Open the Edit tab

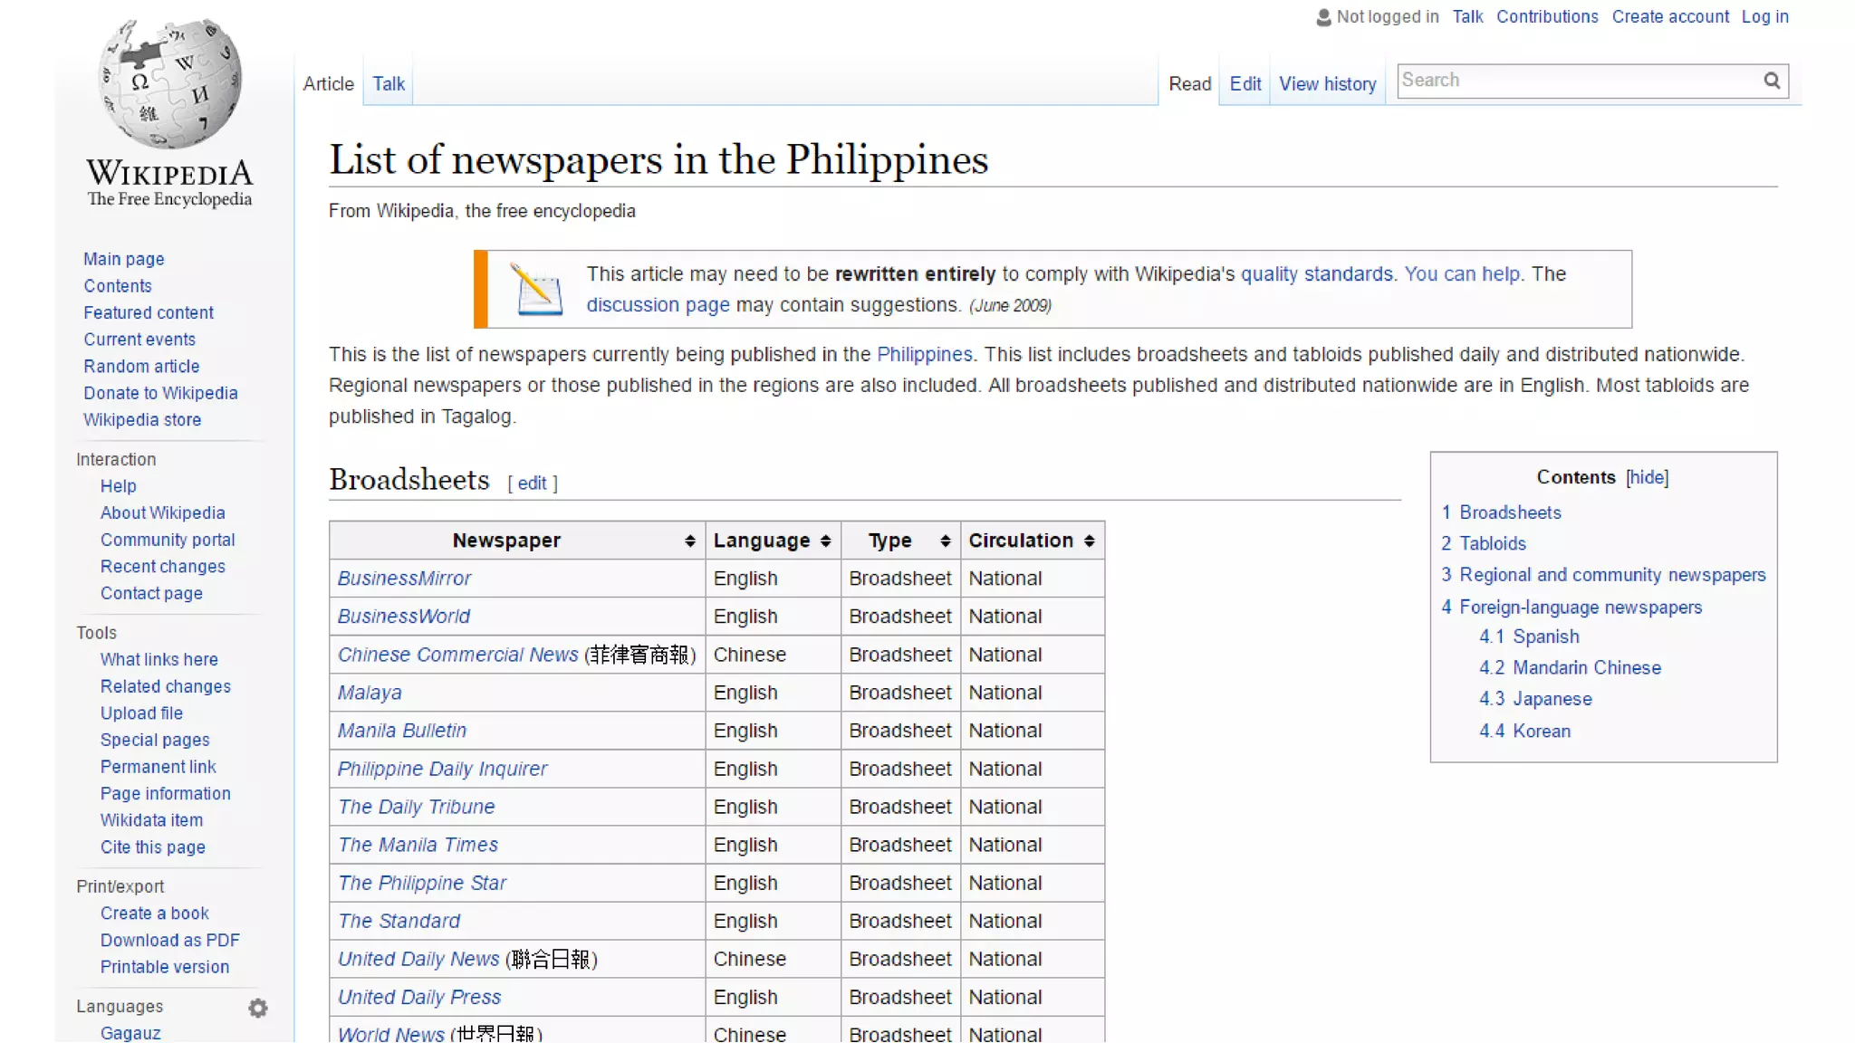[1245, 83]
